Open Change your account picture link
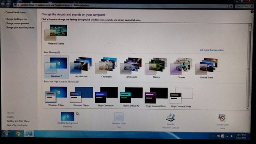Viewport: 256px width, 144px height. click(20, 28)
